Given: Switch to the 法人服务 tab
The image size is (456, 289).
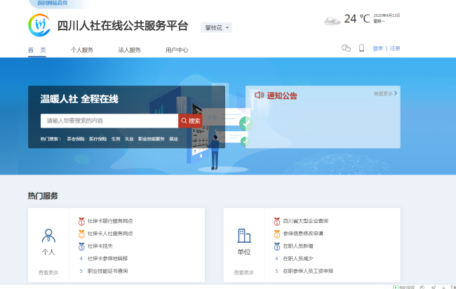Looking at the screenshot, I should [x=129, y=50].
